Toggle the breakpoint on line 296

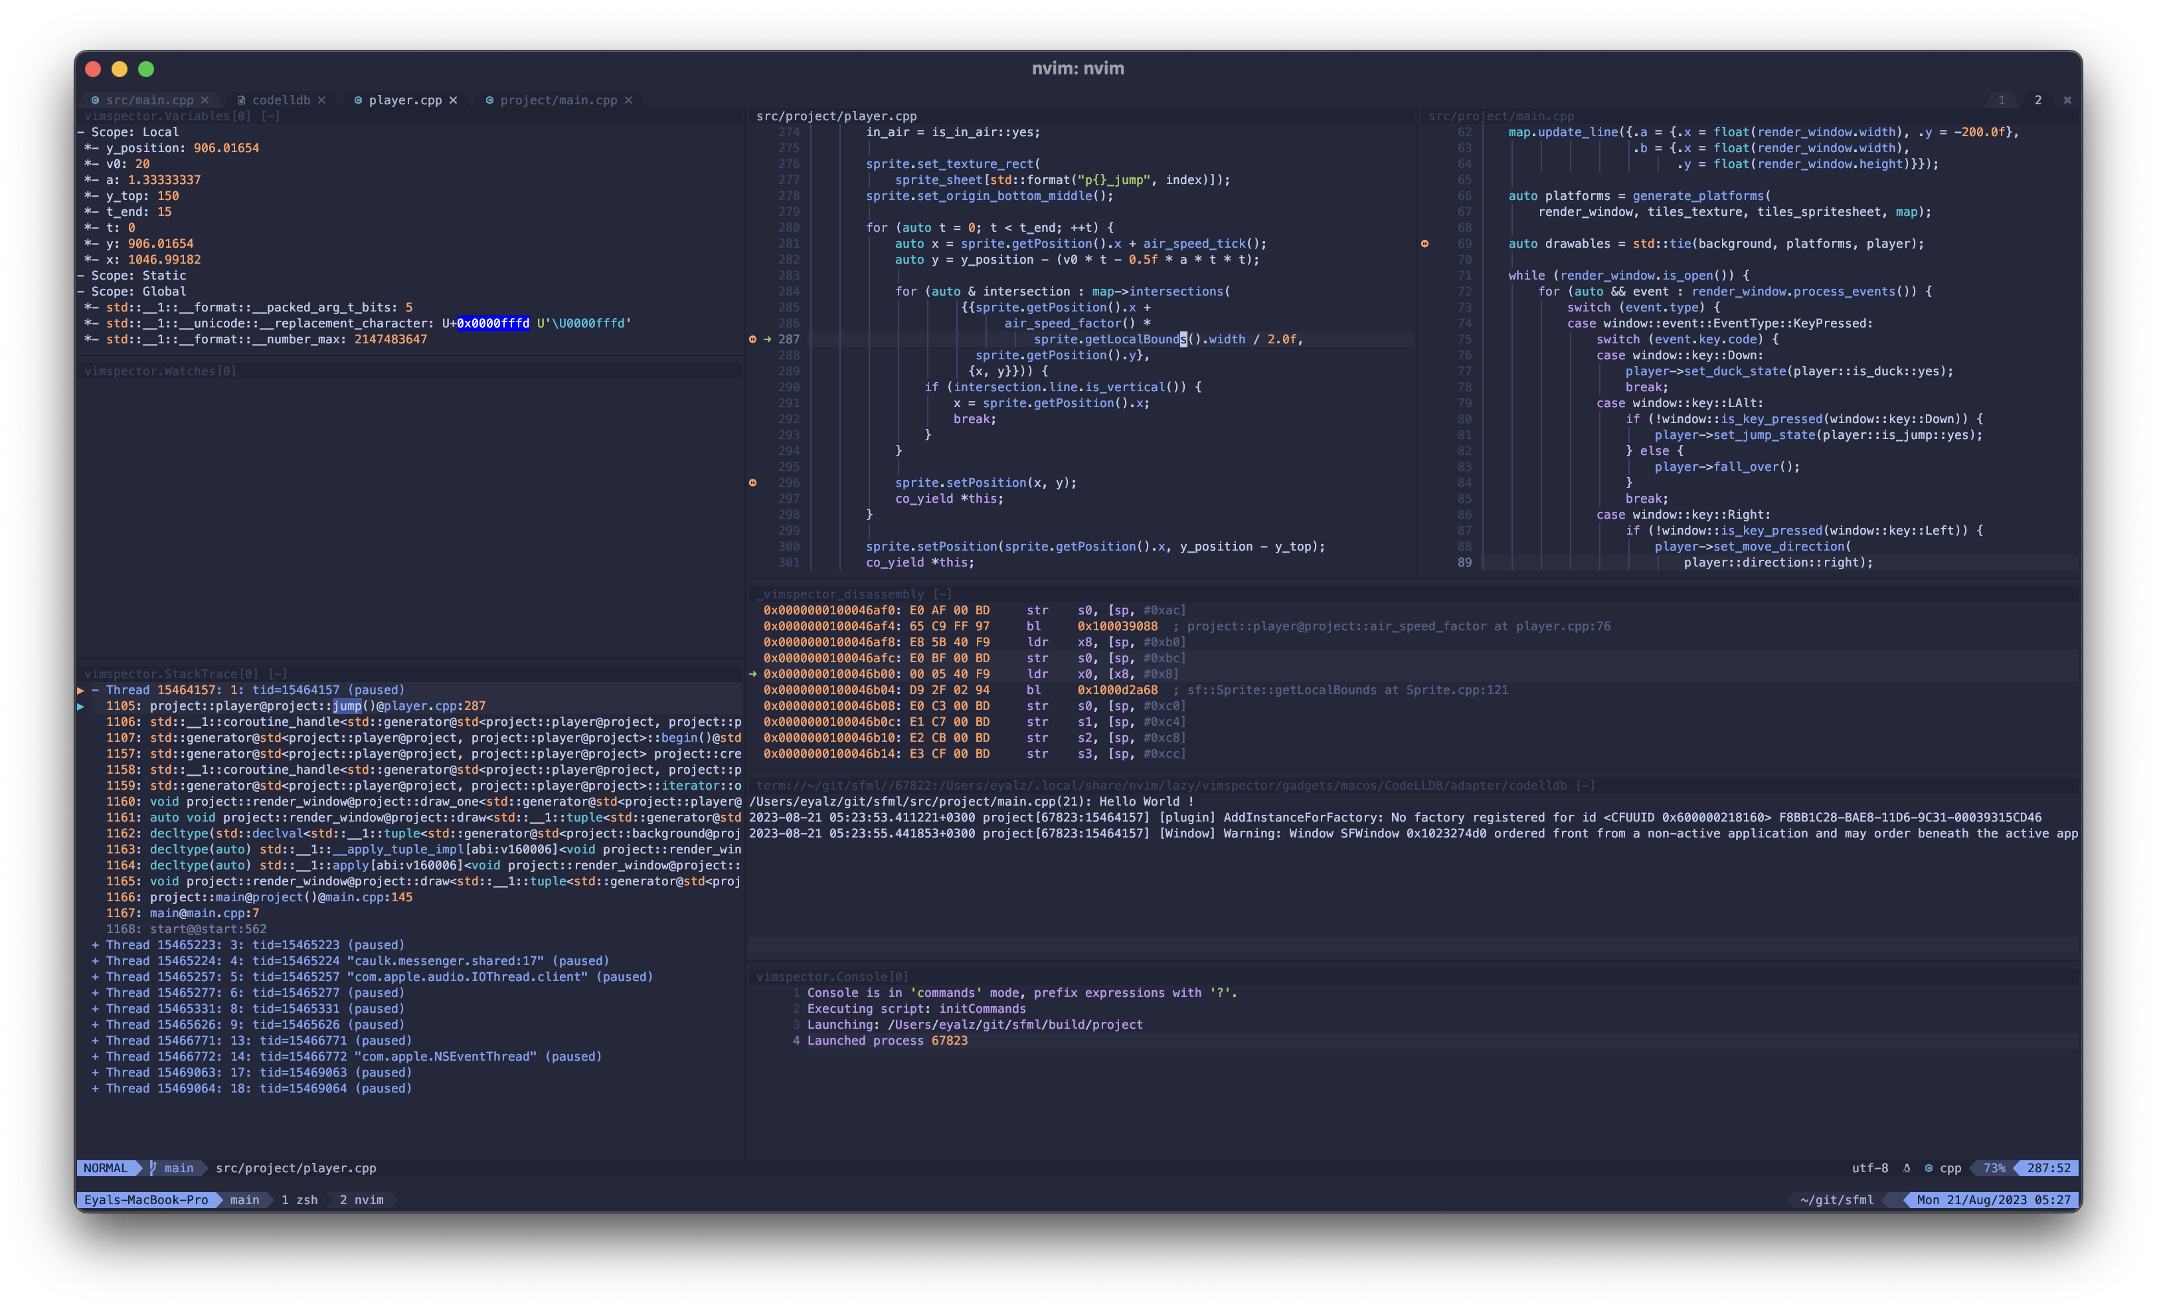click(752, 482)
